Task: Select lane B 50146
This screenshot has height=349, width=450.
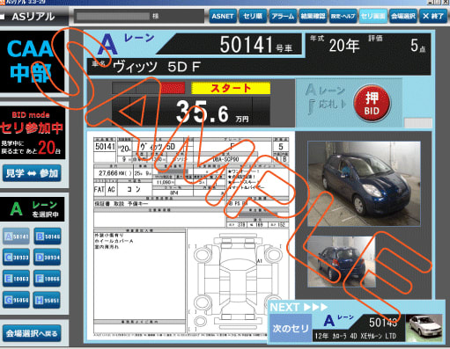Action: click(x=48, y=236)
